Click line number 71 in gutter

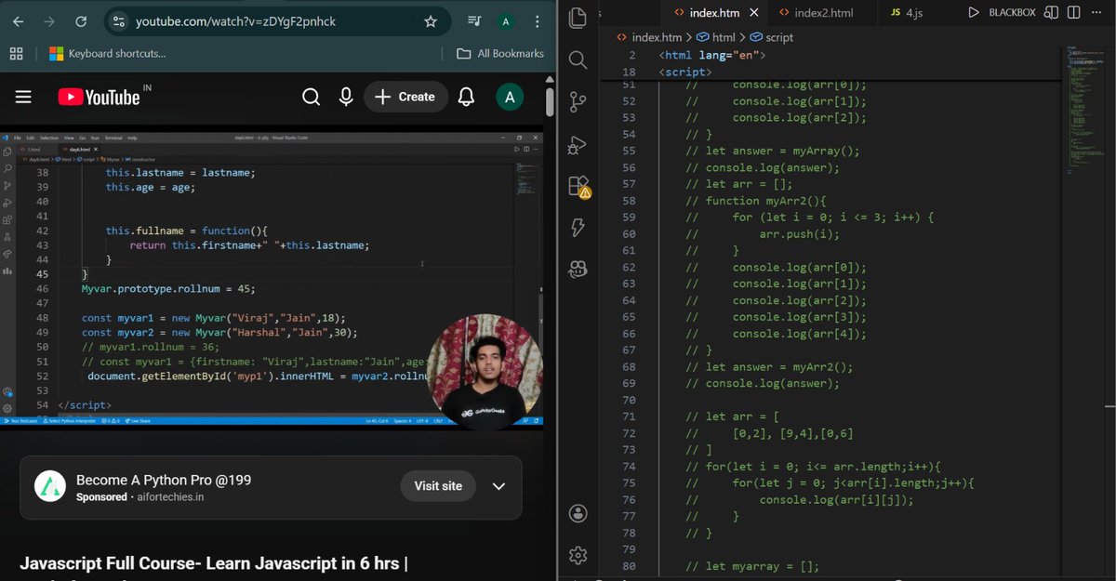630,416
